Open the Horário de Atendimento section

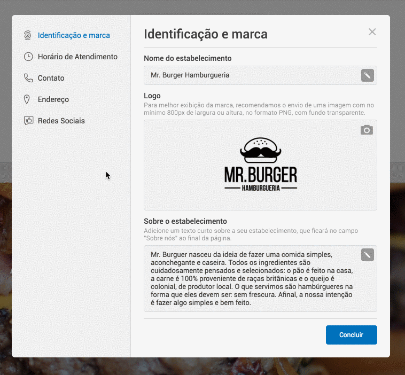tap(77, 57)
